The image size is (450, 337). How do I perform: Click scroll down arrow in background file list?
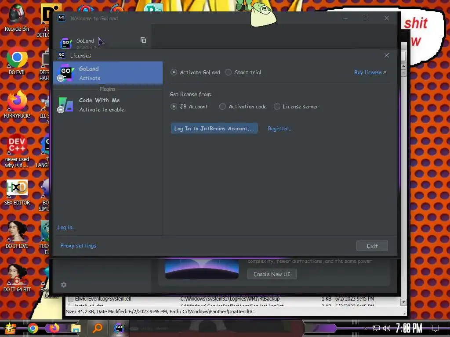[x=403, y=302]
